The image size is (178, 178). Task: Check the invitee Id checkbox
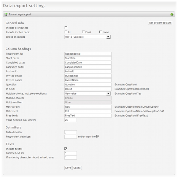coord(66,32)
